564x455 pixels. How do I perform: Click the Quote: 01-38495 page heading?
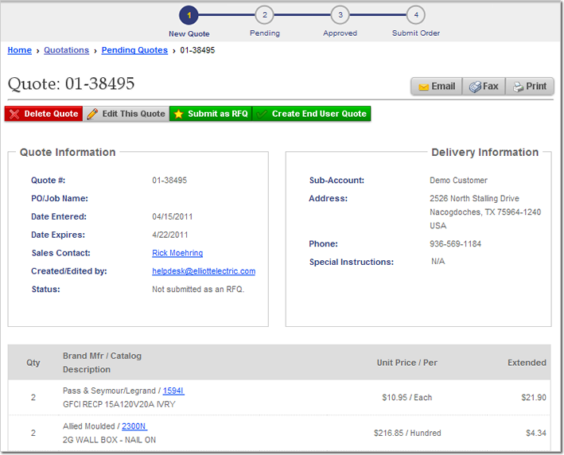click(x=72, y=84)
